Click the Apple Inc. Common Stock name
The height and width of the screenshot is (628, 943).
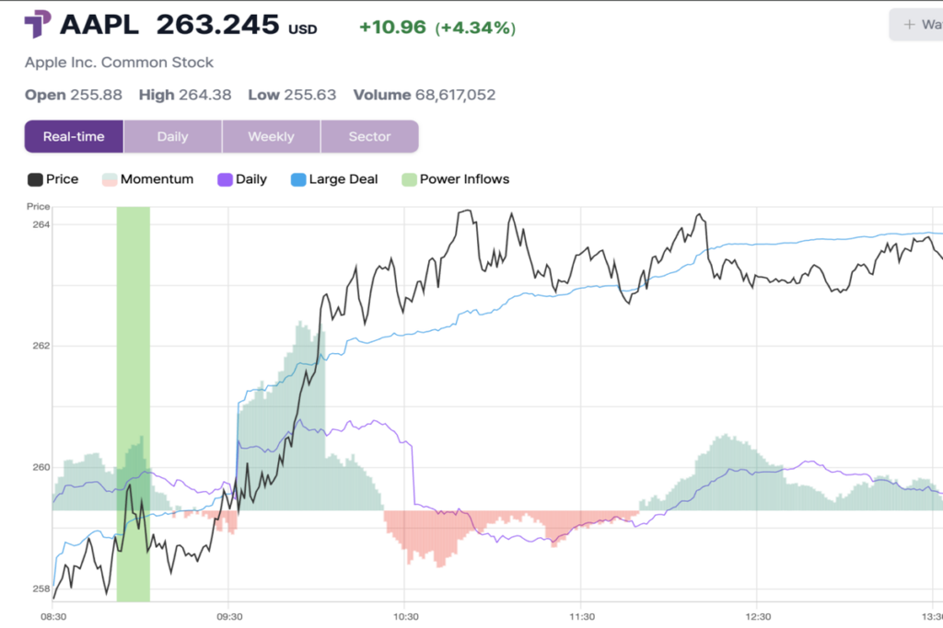[120, 63]
